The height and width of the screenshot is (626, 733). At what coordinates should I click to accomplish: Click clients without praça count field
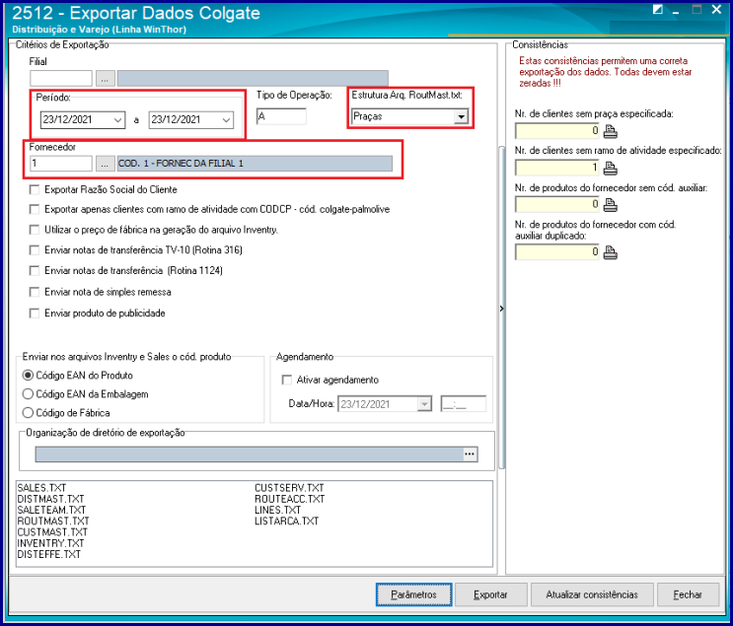pos(556,131)
